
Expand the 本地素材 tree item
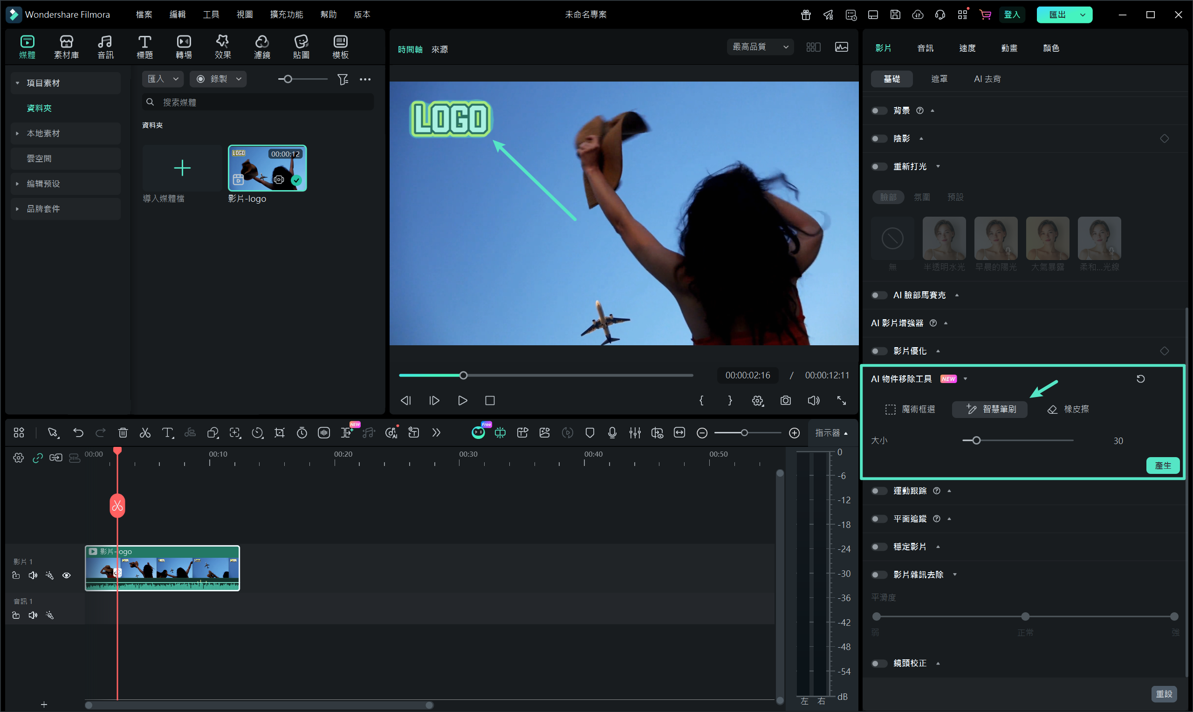tap(17, 133)
